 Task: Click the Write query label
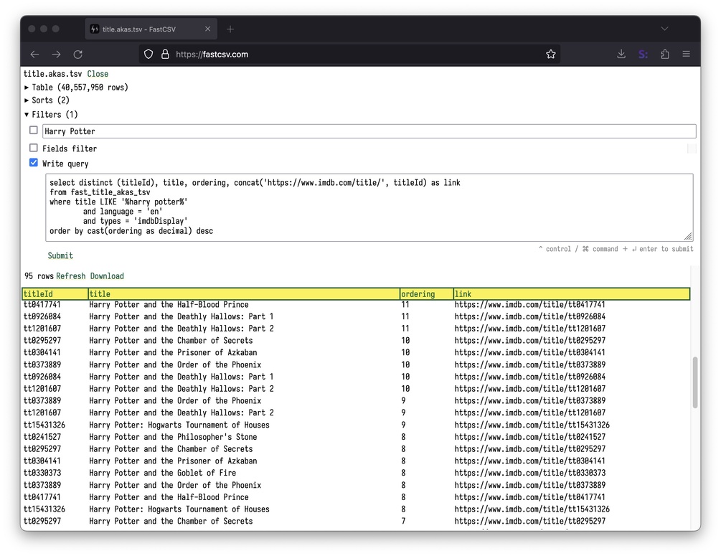[x=65, y=164]
